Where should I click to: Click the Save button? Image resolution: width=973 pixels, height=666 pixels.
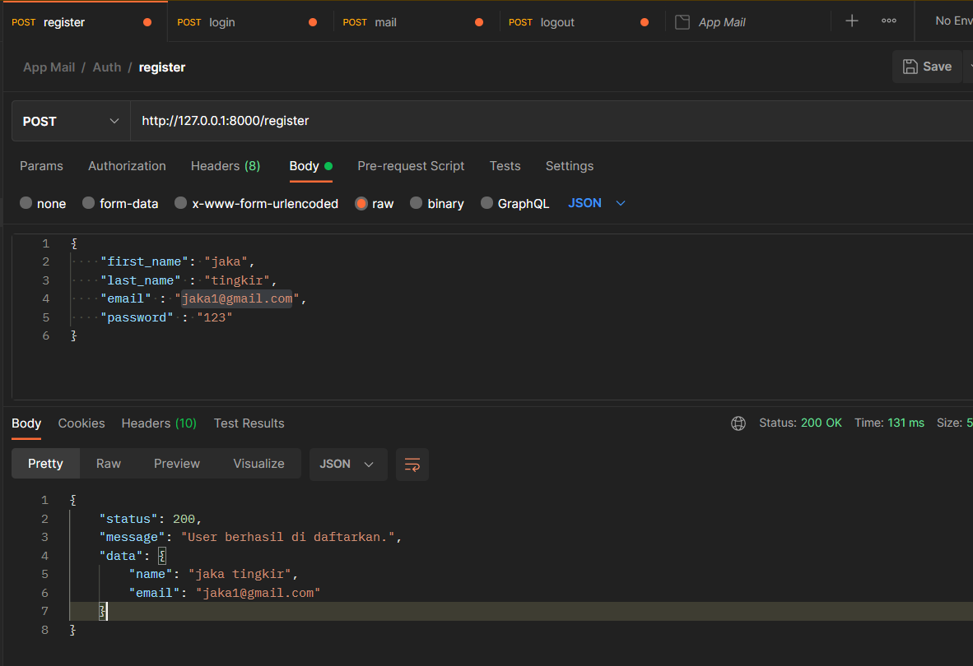tap(927, 67)
